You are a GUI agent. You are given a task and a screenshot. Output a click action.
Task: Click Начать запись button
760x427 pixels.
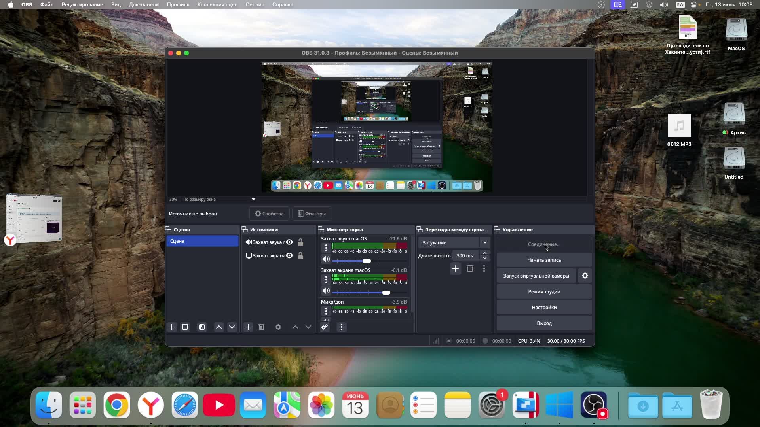(x=544, y=260)
